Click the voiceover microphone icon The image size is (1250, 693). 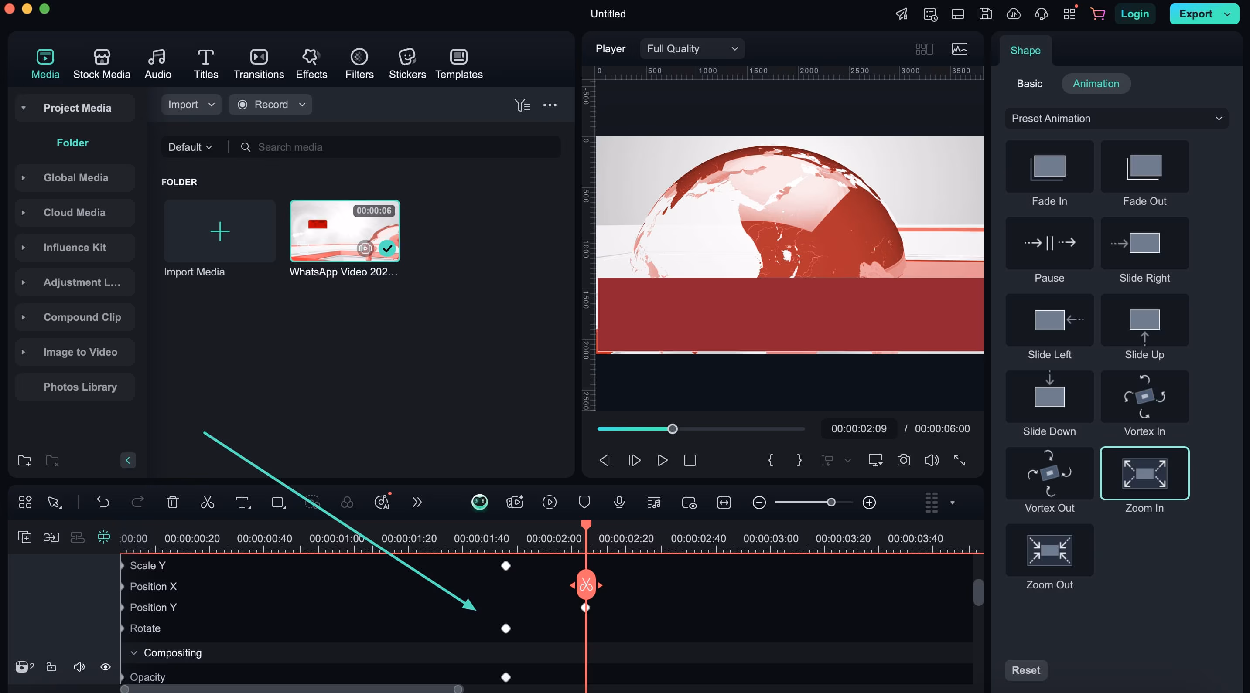tap(619, 503)
